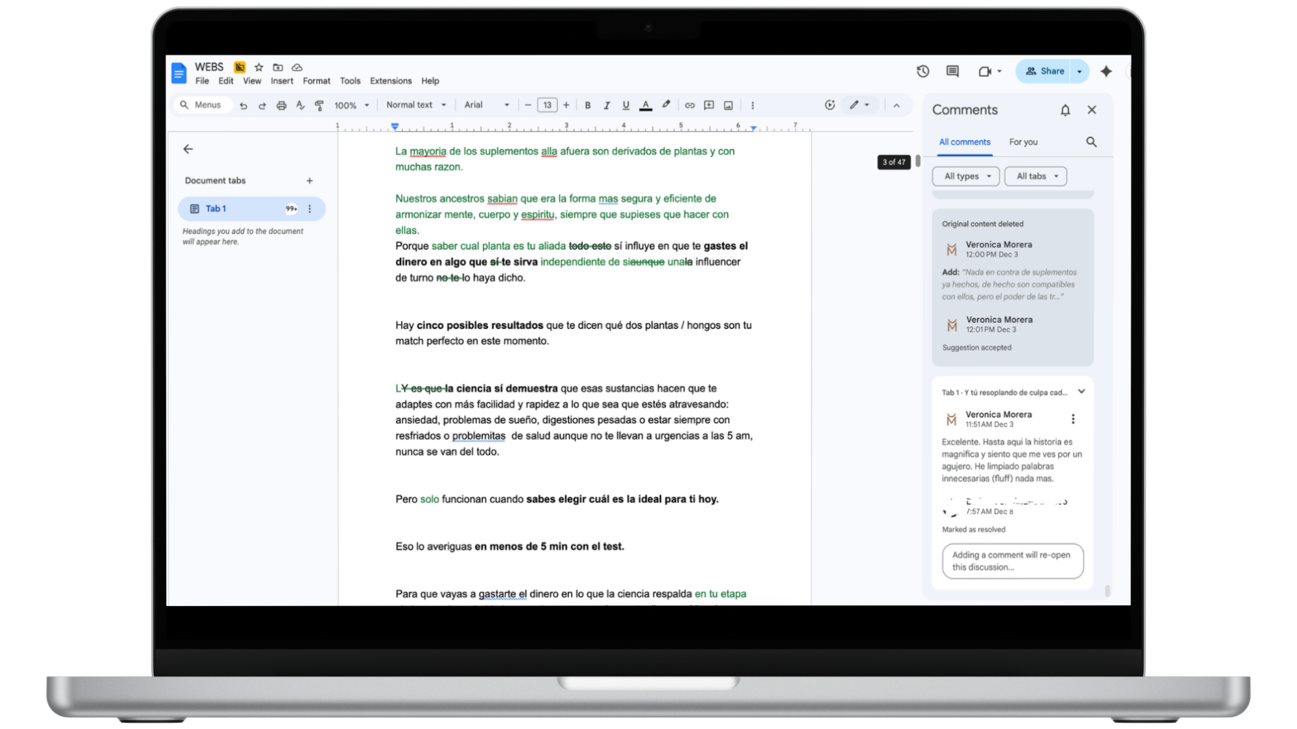Toggle underline formatting

click(626, 105)
